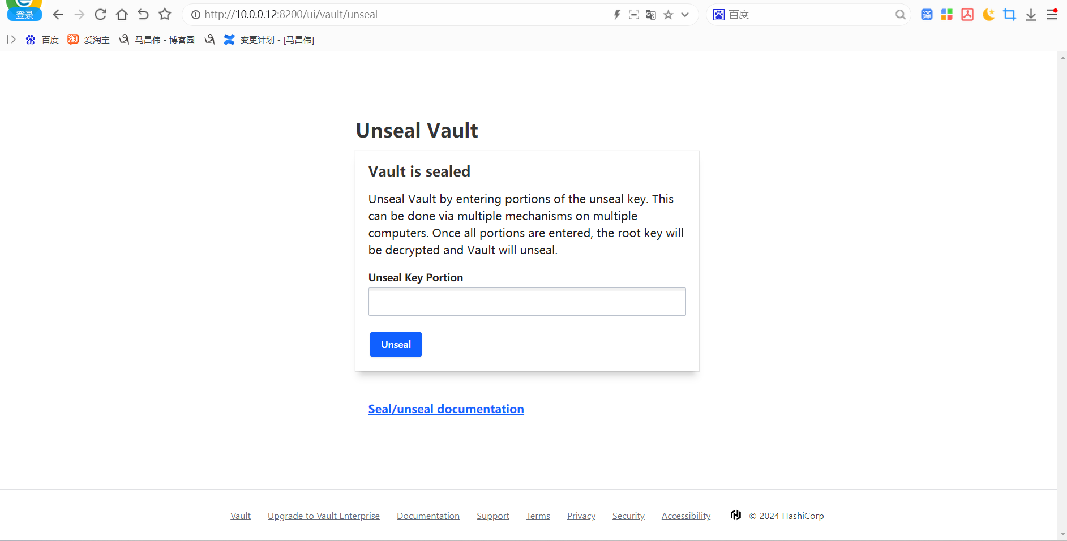Viewport: 1067px width, 541px height.
Task: Click the Unseal Key Portion input field
Action: [527, 302]
